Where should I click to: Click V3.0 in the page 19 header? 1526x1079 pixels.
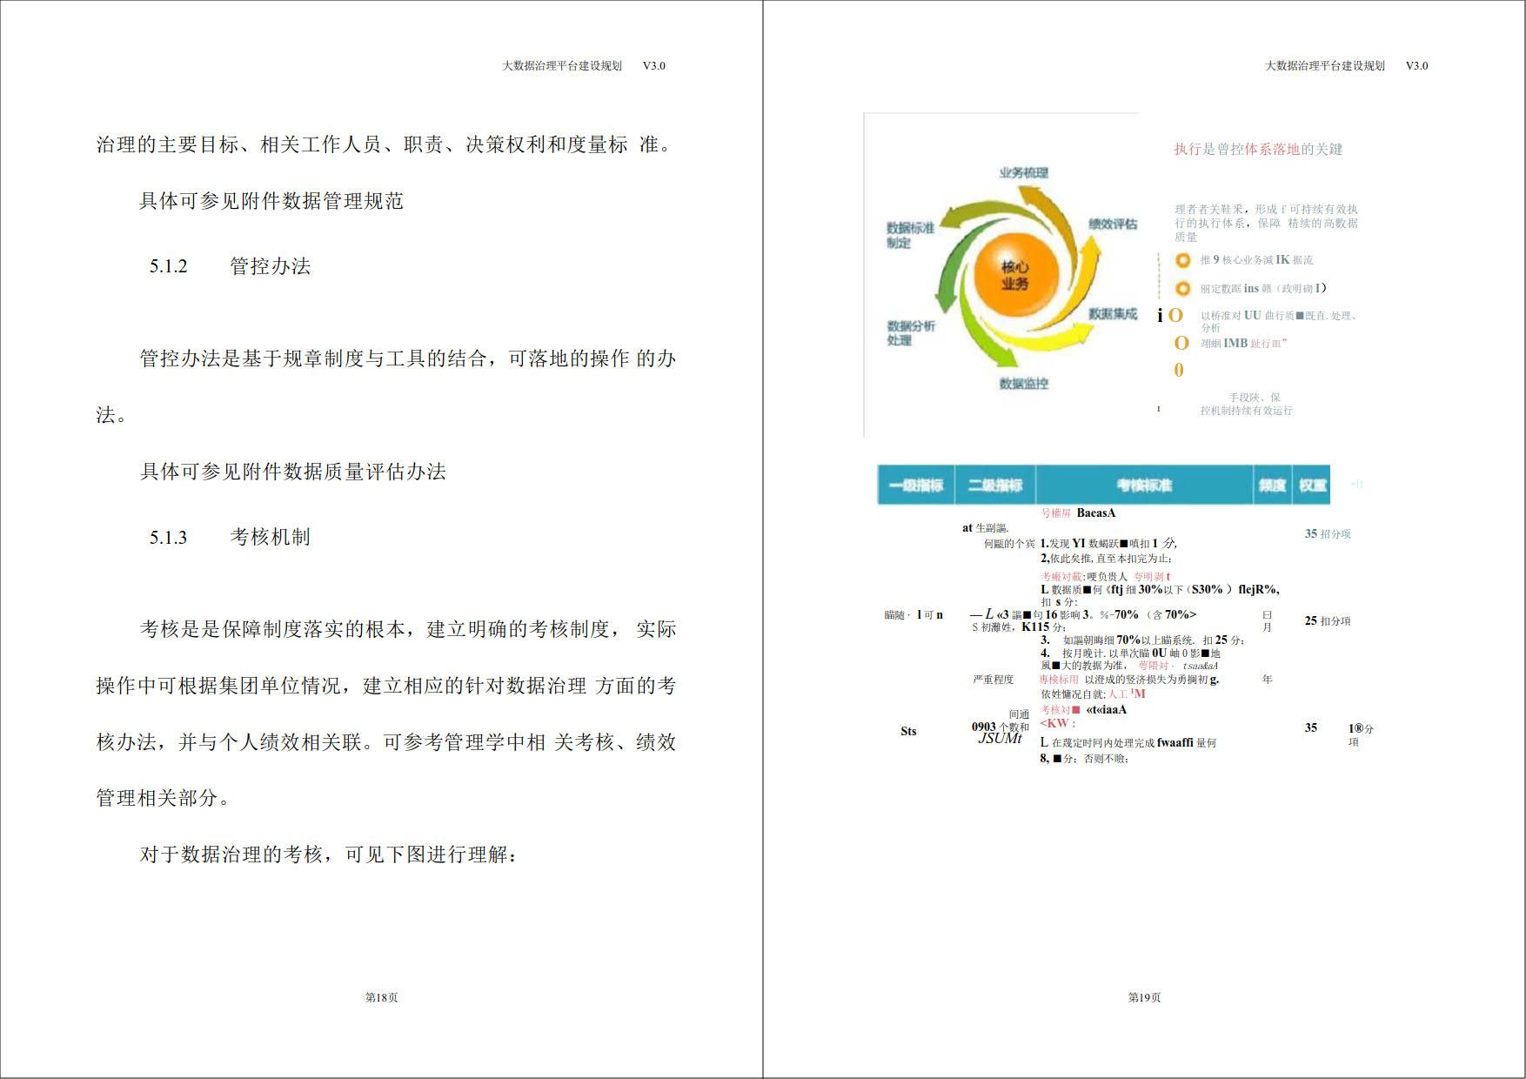coord(1417,65)
